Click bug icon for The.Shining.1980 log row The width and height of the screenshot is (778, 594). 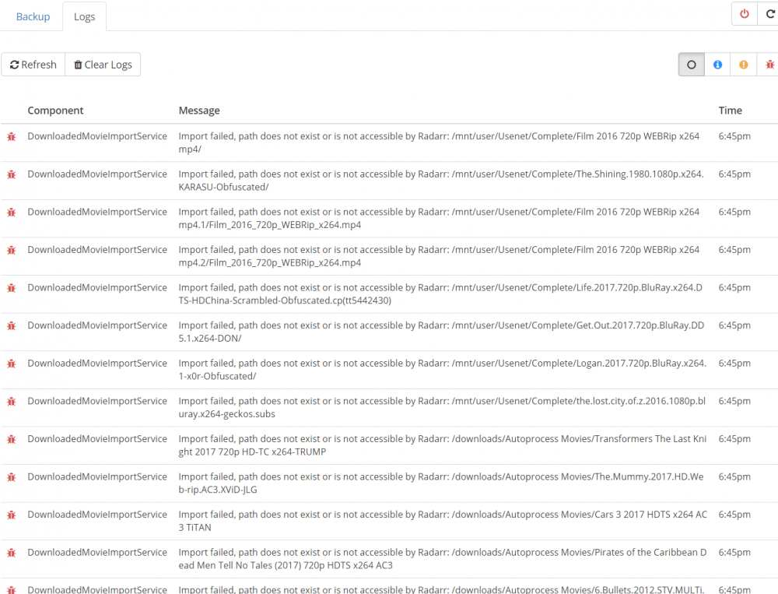click(x=12, y=174)
